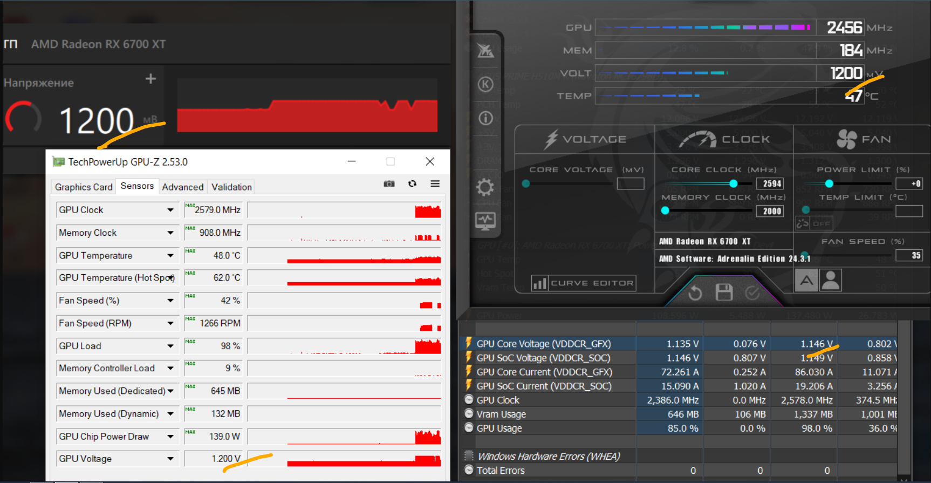This screenshot has height=483, width=931.
Task: Click the circle icon beside Total Errors
Action: point(469,470)
